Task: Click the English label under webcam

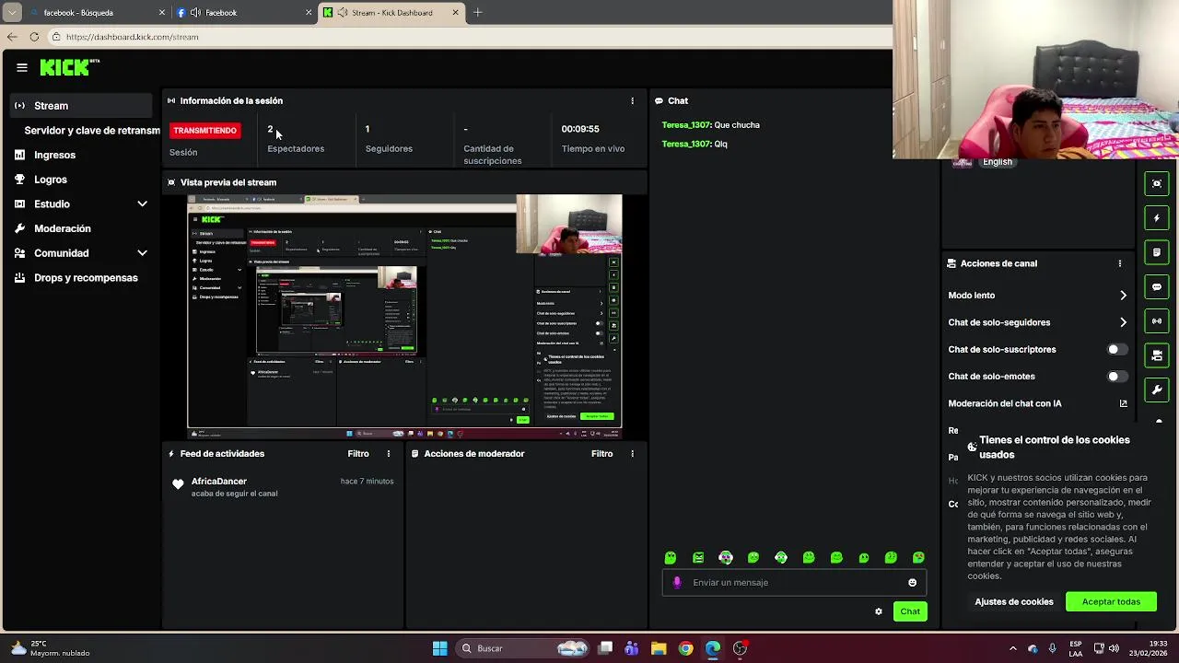Action: coord(998,162)
